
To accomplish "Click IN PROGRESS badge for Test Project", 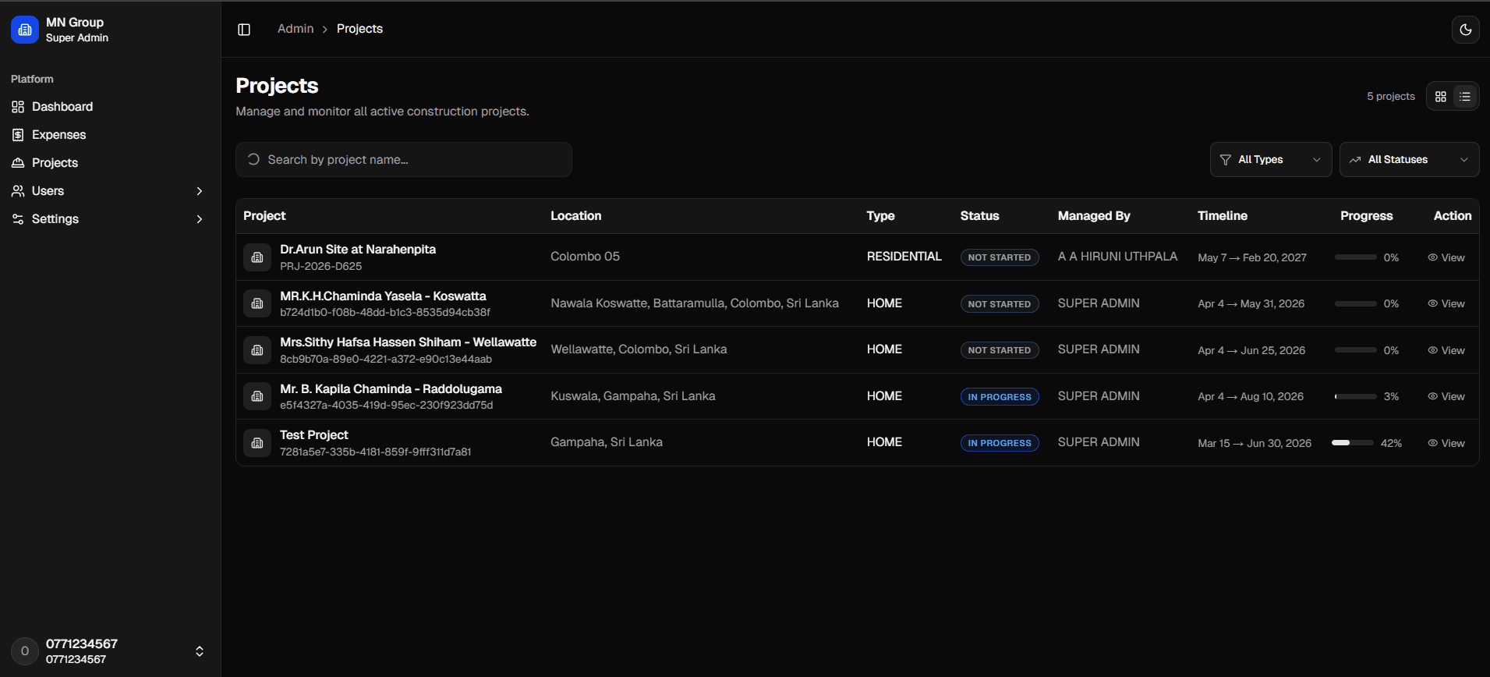I will [x=1000, y=443].
